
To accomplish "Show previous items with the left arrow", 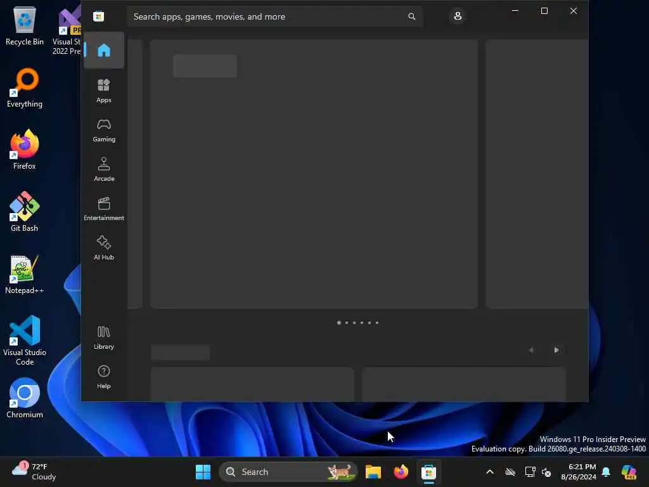I will 531,350.
